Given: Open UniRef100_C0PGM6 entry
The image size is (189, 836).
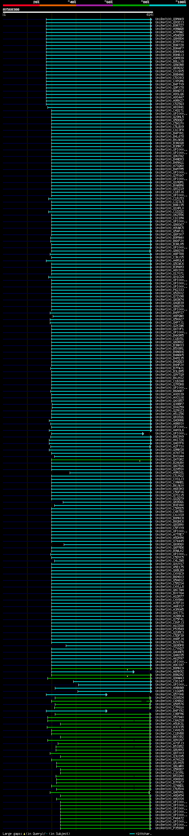Looking at the screenshot, I should pyautogui.click(x=170, y=81).
